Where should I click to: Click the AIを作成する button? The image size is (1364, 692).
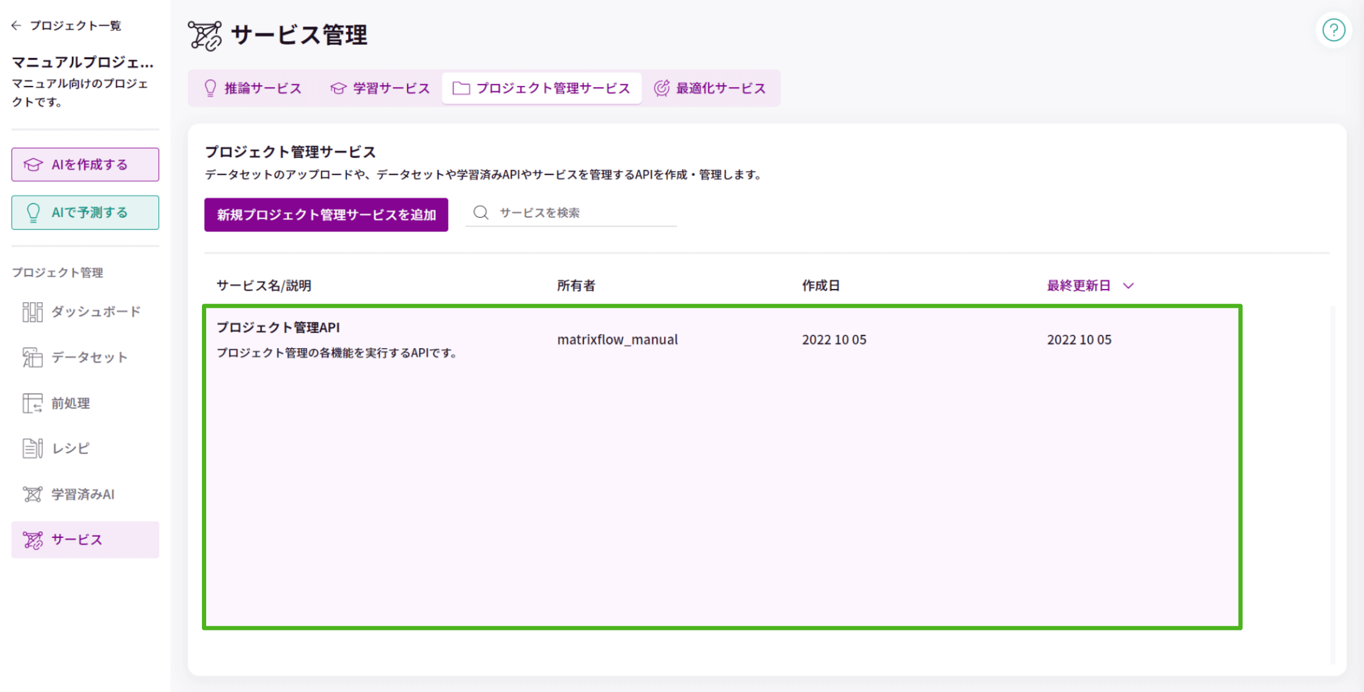coord(85,164)
